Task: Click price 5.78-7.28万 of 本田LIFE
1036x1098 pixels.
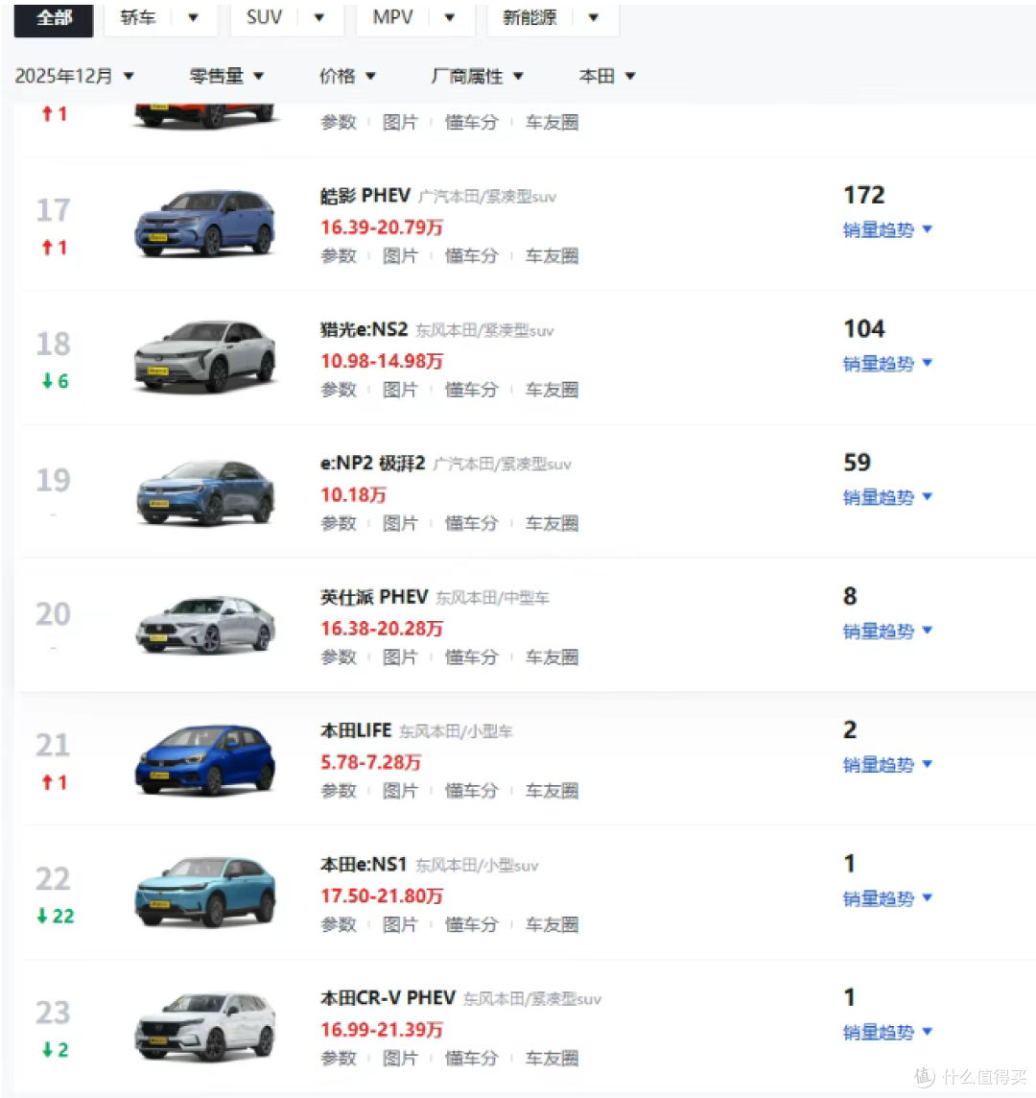Action: click(370, 763)
